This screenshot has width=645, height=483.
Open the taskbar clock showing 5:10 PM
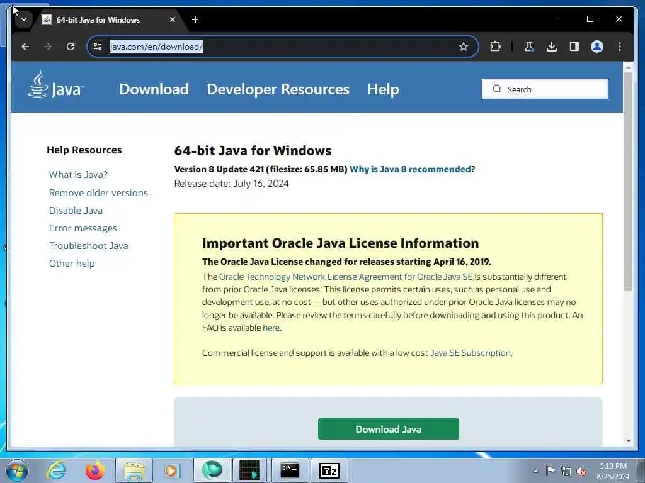click(x=613, y=471)
